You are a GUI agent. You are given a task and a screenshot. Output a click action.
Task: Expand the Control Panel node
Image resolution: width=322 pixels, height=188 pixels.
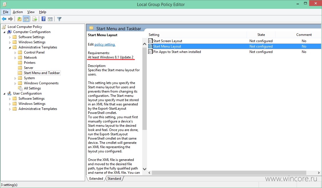pos(15,53)
